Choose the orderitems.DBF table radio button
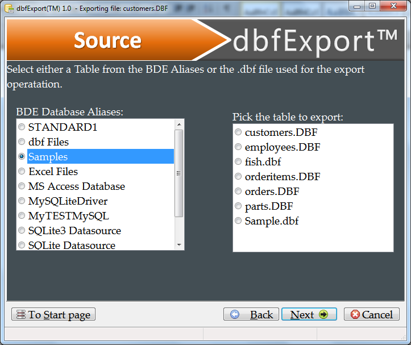The image size is (411, 345). [238, 176]
